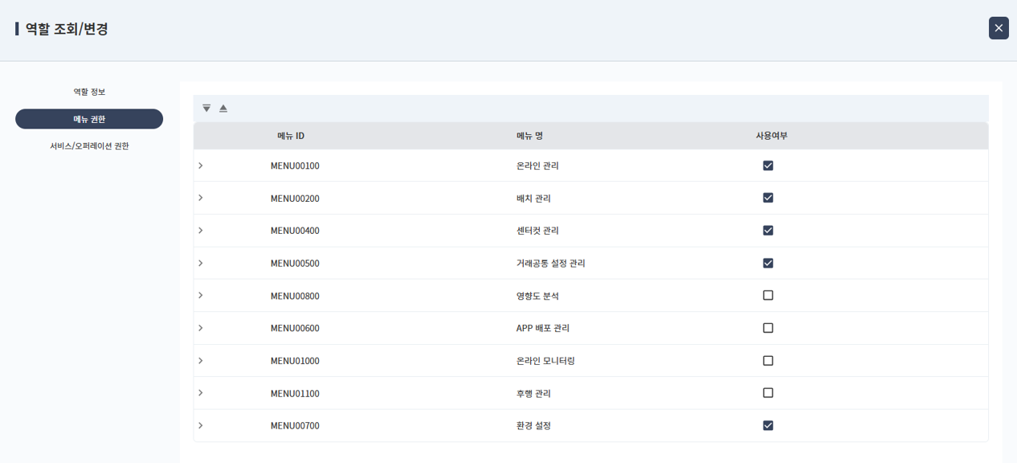This screenshot has height=463, width=1017.
Task: Switch to 서비스/오퍼레이션 권한 tab
Action: click(89, 146)
